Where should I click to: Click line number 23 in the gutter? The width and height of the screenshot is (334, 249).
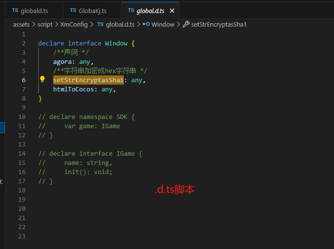22,236
